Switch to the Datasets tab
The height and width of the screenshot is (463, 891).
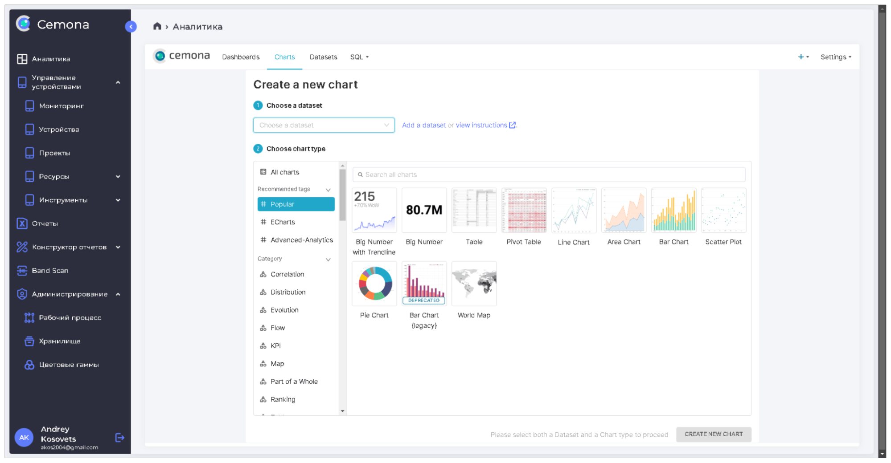[x=323, y=57]
